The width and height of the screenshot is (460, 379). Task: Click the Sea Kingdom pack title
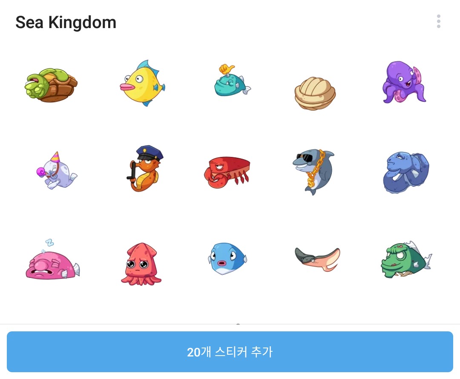[66, 22]
